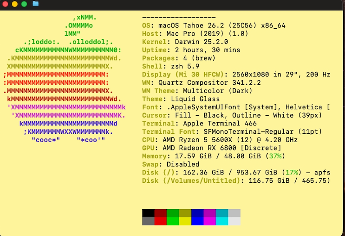This screenshot has width=345, height=236.
Task: Click the purple color block
Action: tap(210, 213)
